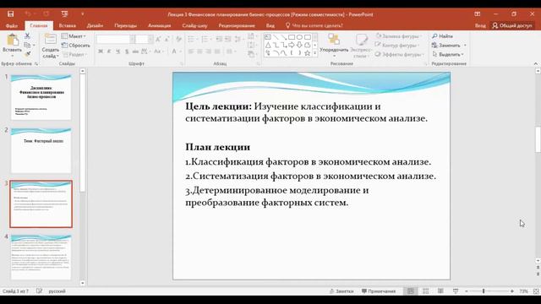
Task: Start slideshow from beginning in quick access toolbar
Action: click(x=64, y=14)
